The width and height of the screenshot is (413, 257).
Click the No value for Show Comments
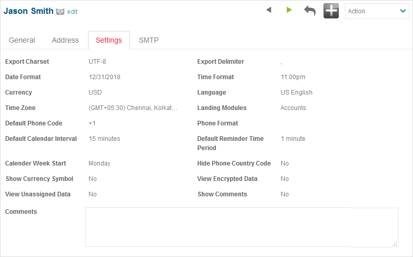click(x=285, y=194)
